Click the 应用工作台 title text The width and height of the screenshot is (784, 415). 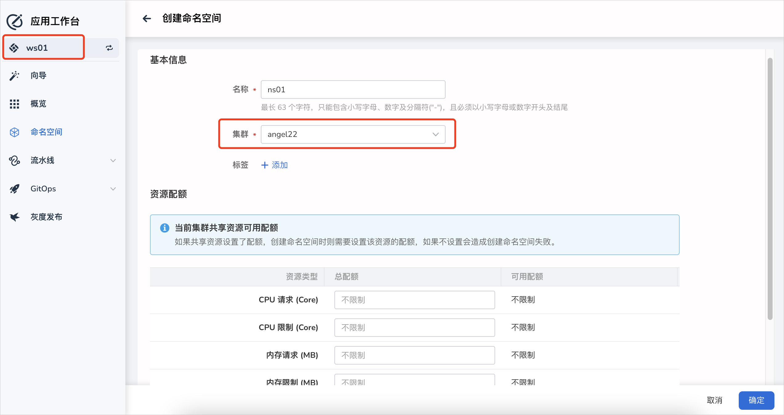(55, 21)
